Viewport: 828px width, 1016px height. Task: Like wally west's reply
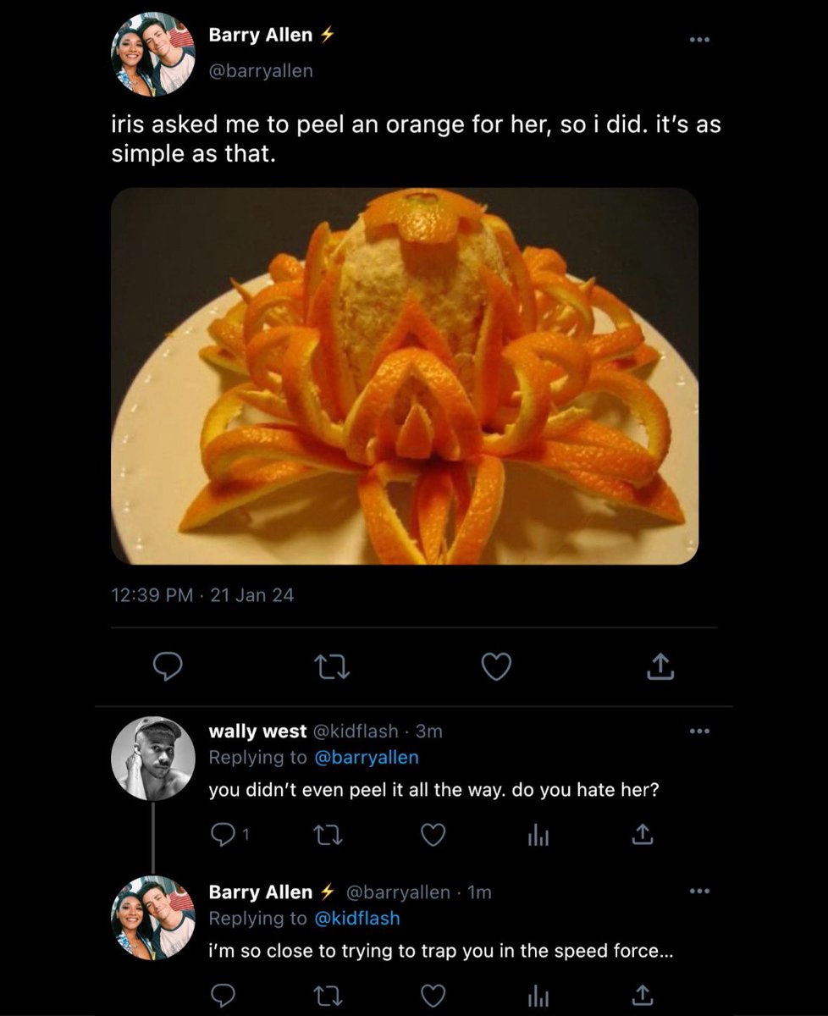433,835
